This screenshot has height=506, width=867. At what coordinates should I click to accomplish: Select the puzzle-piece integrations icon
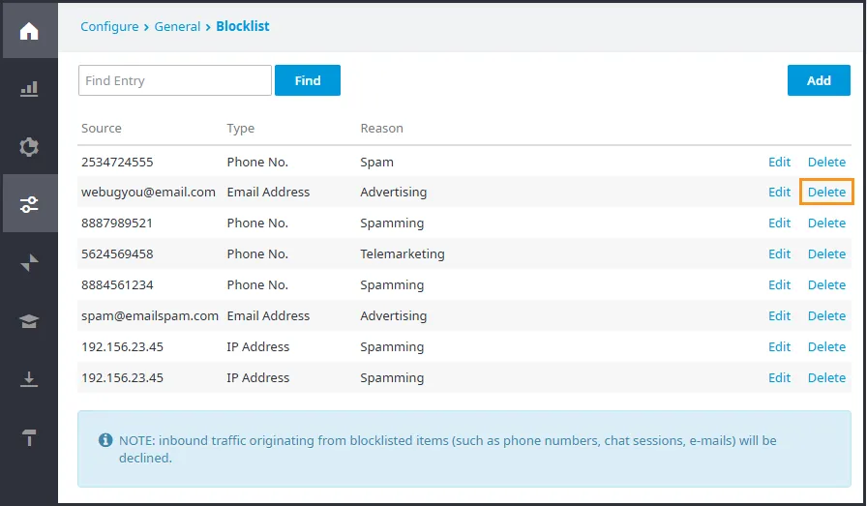tap(29, 147)
